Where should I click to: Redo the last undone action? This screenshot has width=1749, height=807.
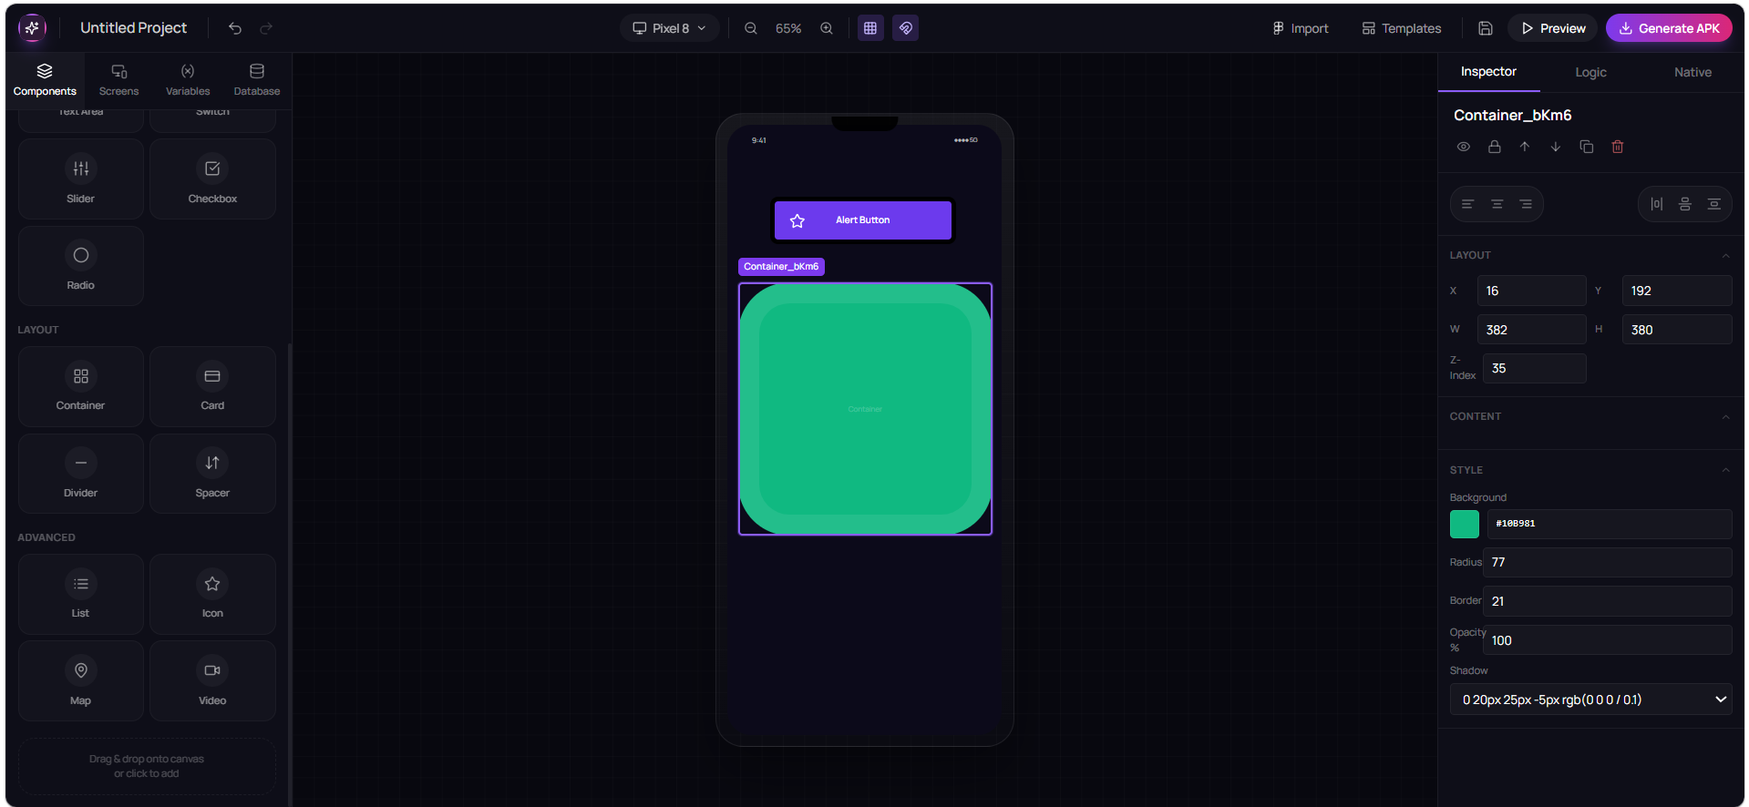(x=266, y=28)
